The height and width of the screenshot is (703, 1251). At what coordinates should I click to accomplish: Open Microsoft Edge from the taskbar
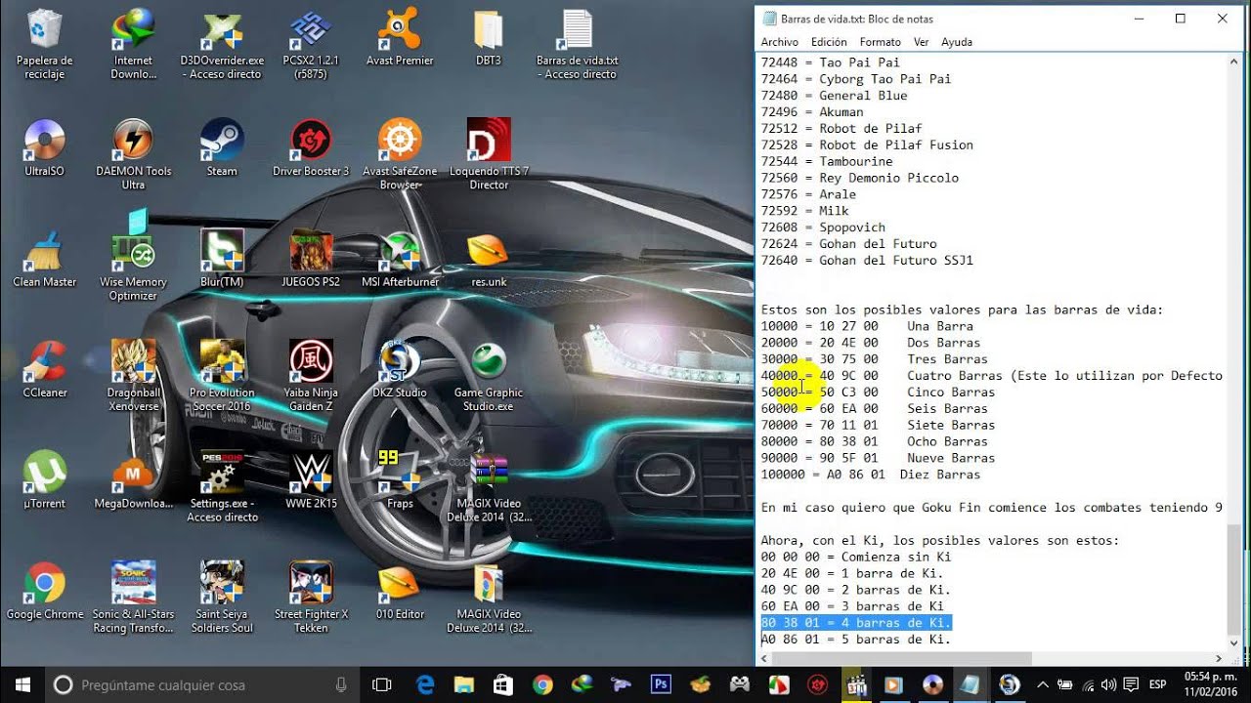(x=425, y=684)
